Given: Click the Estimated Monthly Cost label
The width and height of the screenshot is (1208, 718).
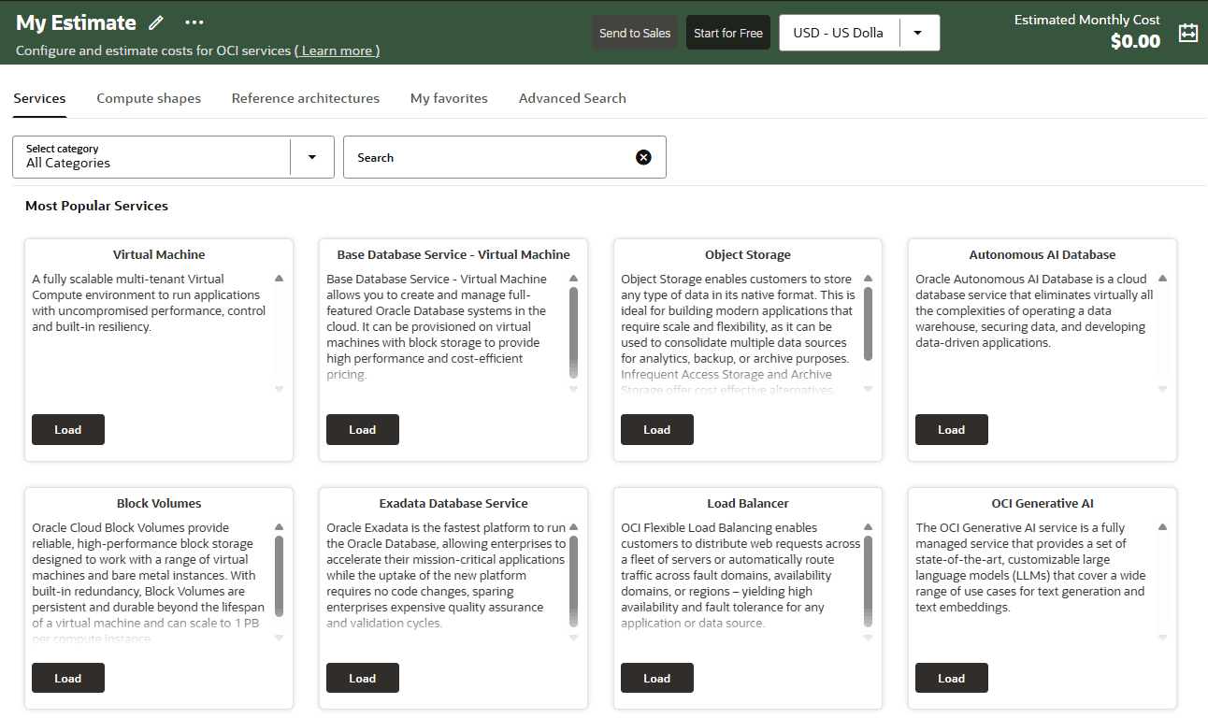Looking at the screenshot, I should click(1087, 20).
